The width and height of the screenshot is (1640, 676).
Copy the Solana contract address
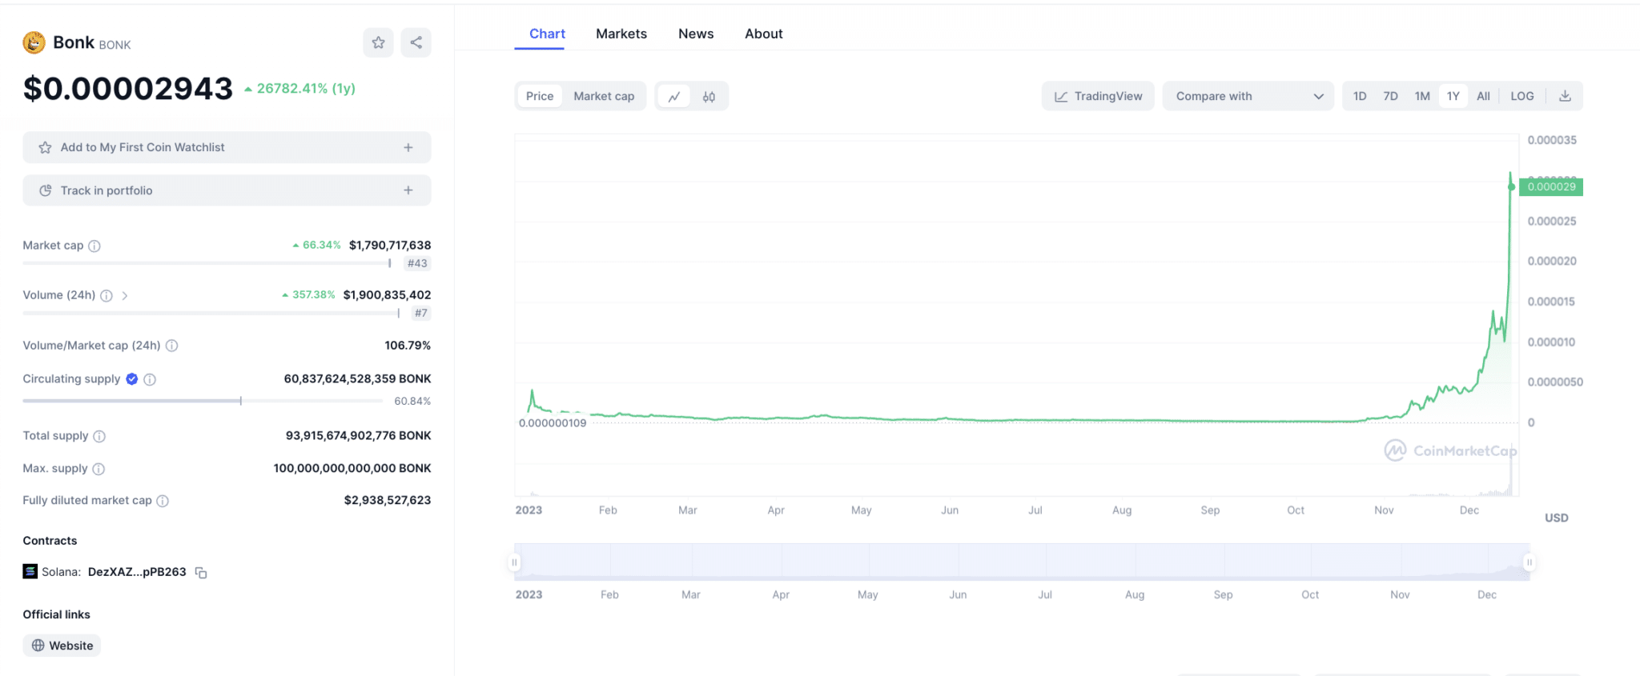[x=201, y=573]
